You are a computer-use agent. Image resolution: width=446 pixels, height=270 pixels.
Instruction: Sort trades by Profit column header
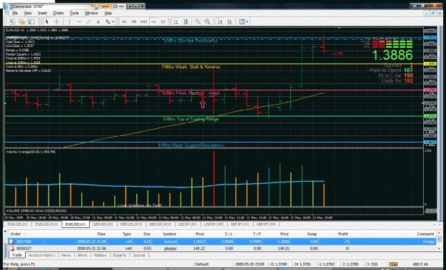click(343, 234)
